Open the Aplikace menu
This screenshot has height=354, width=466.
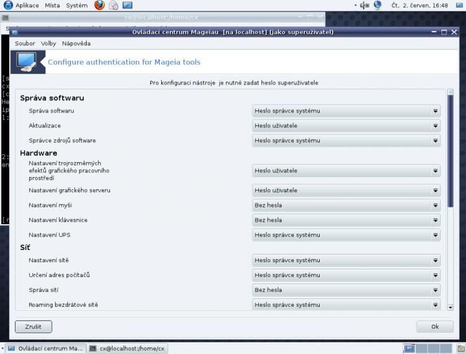click(27, 5)
